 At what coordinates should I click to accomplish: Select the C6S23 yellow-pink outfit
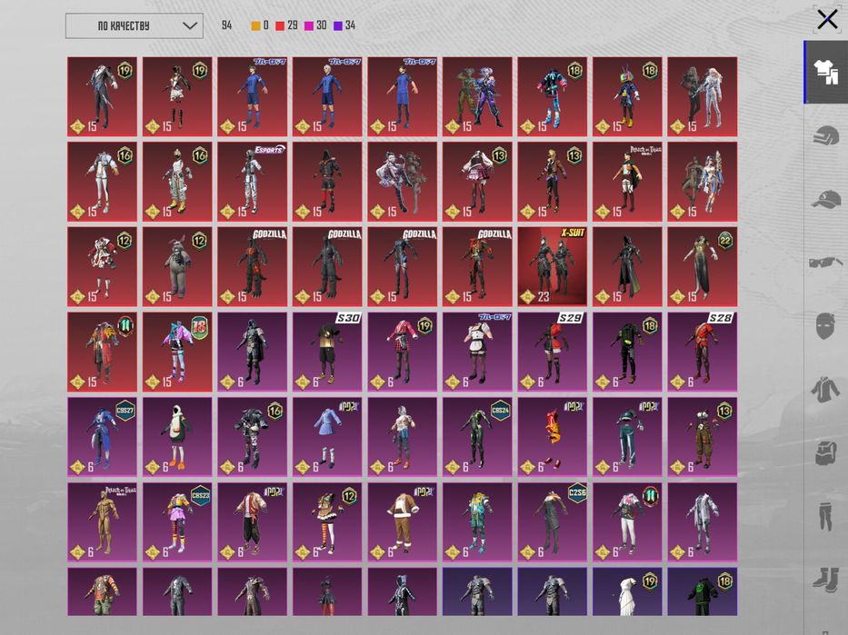[177, 521]
